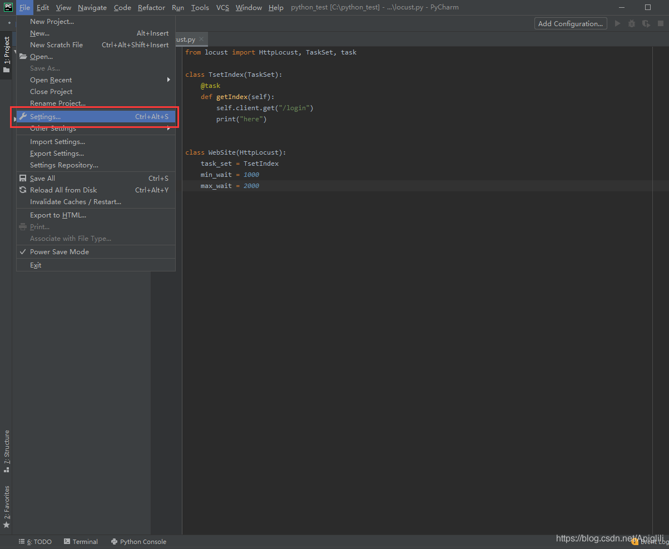Click Save All menu entry
This screenshot has width=669, height=549.
(96, 179)
